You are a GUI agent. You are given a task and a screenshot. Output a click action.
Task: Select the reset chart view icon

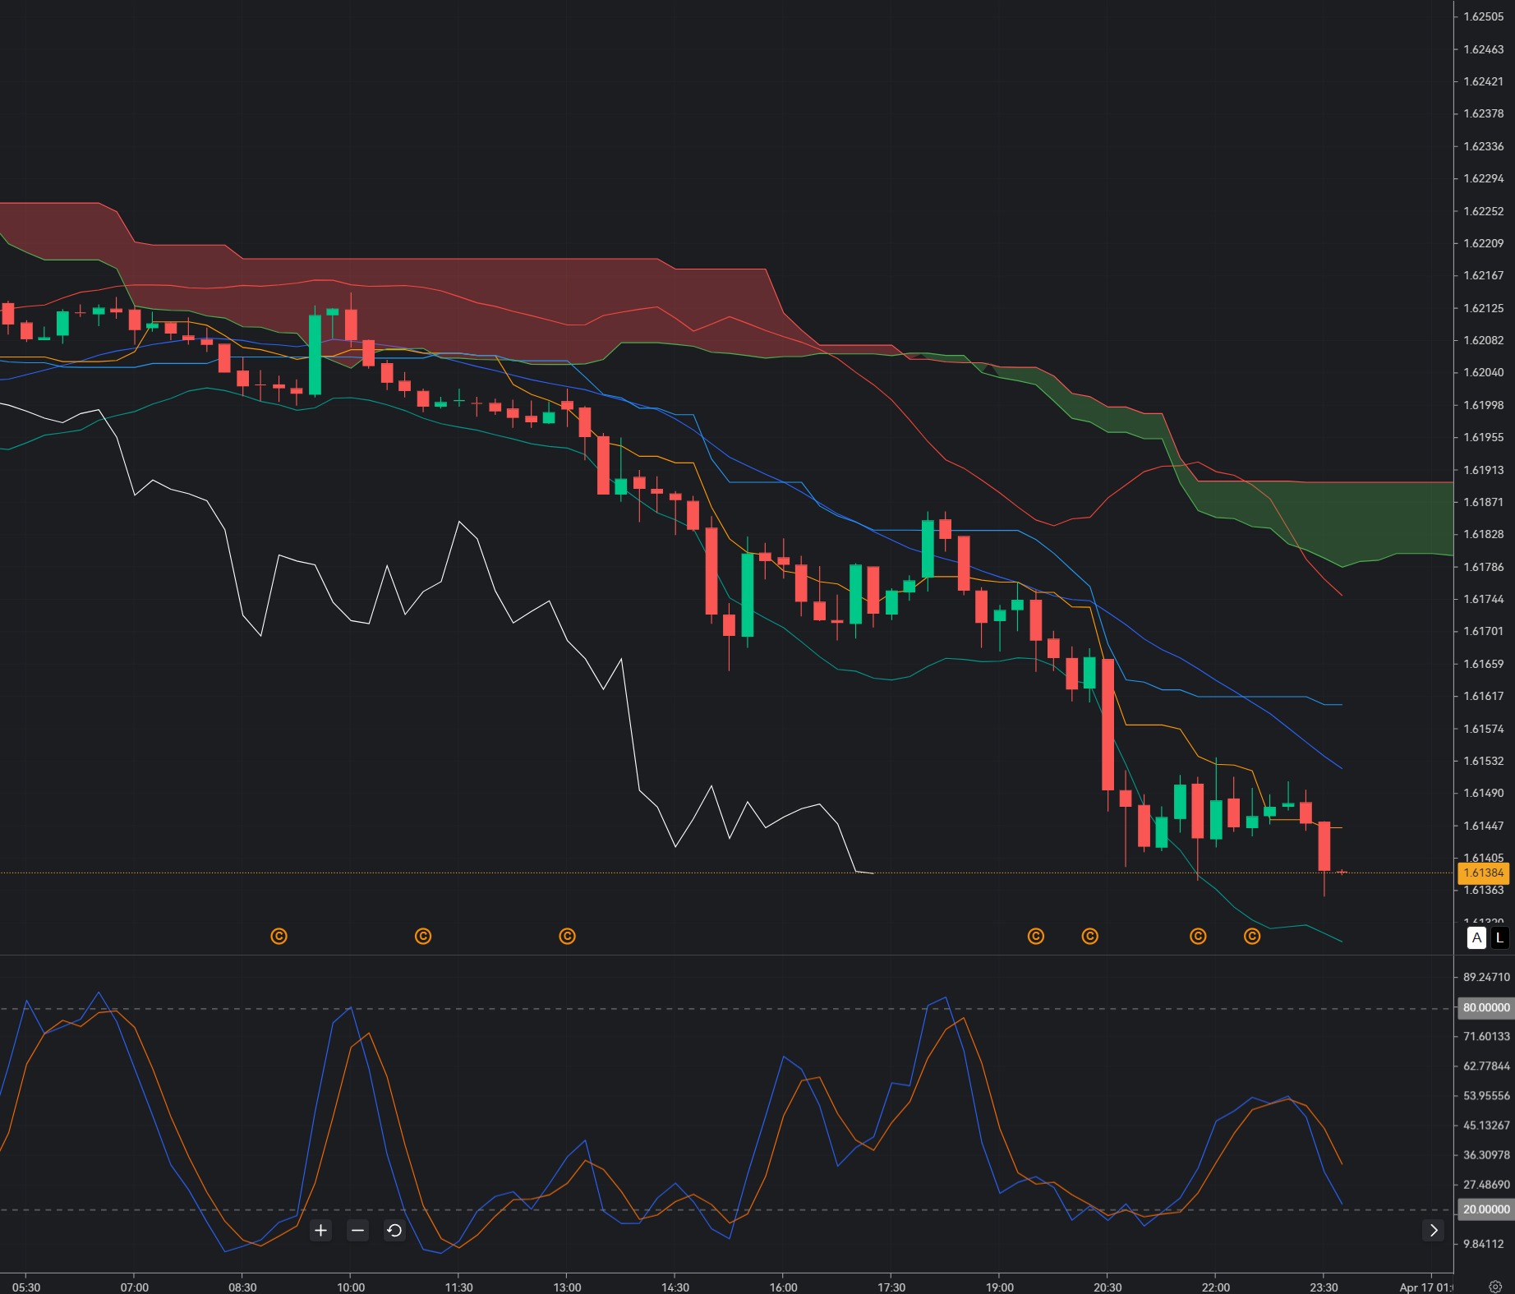(394, 1230)
